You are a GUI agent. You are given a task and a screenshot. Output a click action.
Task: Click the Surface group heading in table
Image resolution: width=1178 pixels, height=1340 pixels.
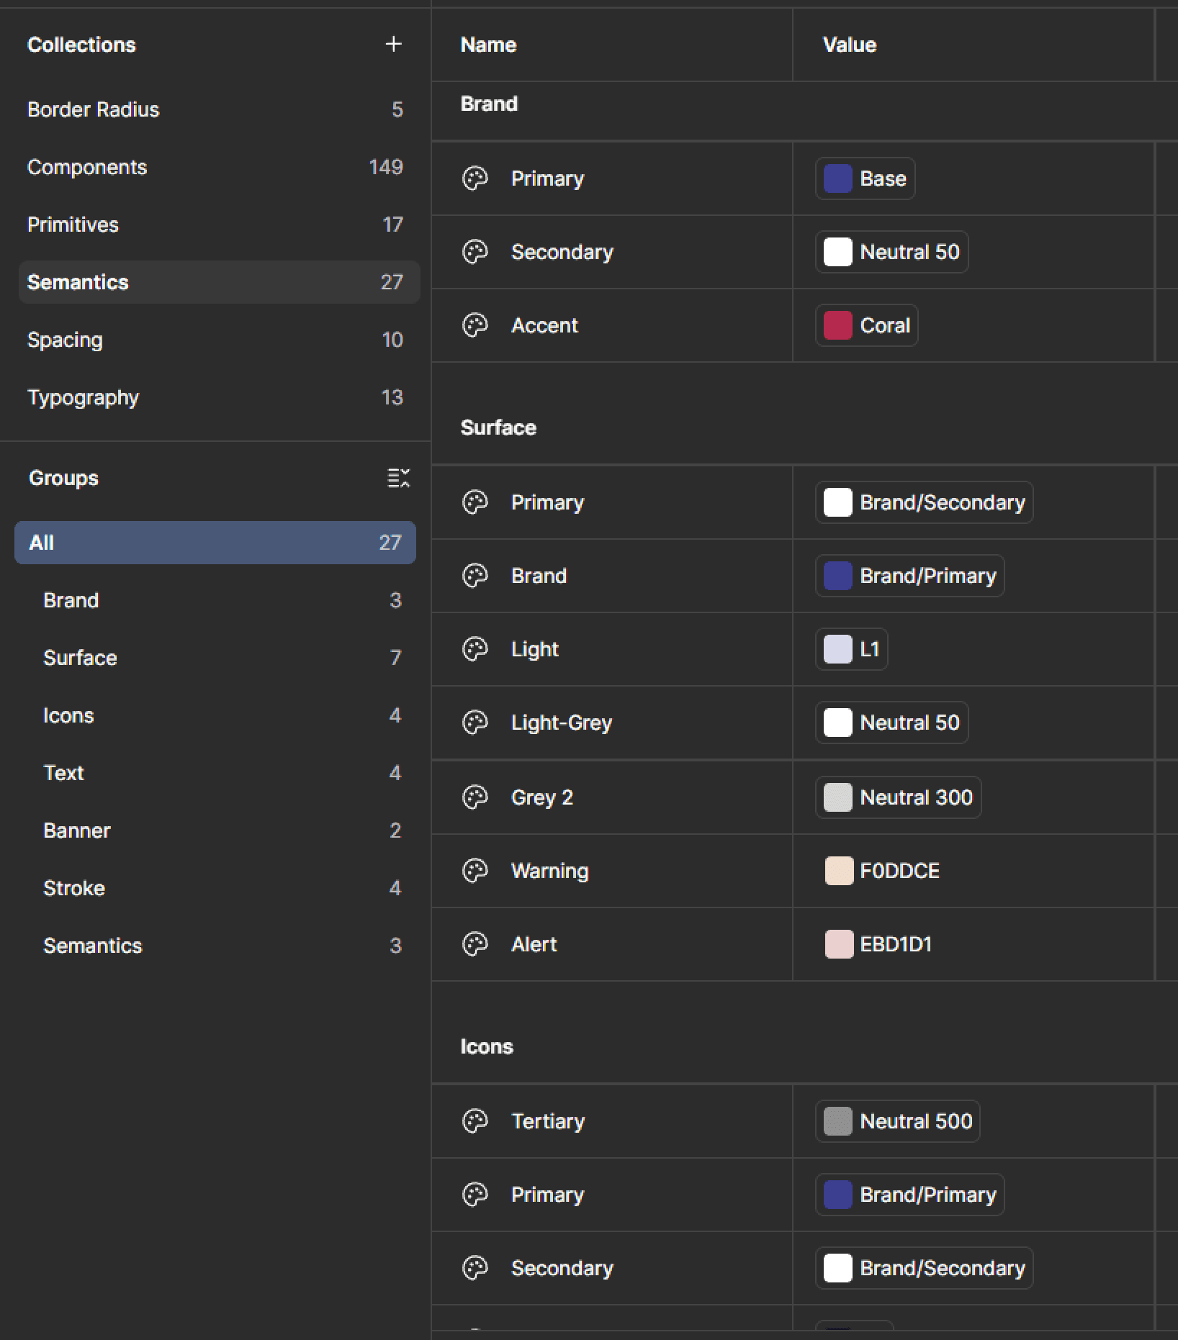pyautogui.click(x=498, y=427)
